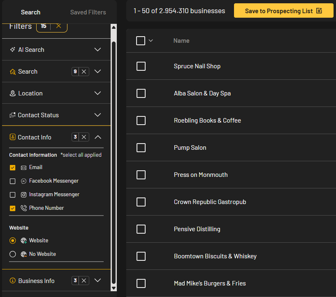Click the Business Info icon
The image size is (336, 297).
click(13, 281)
